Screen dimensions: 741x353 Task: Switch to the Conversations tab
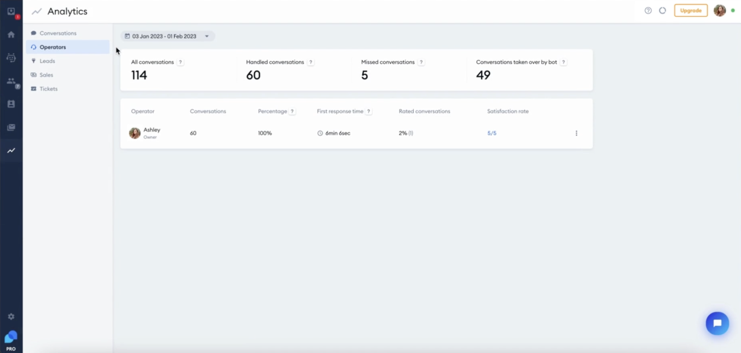click(x=58, y=33)
